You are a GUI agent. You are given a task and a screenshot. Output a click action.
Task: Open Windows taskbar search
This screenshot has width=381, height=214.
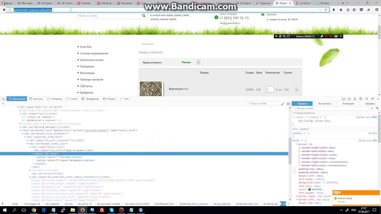point(15,210)
